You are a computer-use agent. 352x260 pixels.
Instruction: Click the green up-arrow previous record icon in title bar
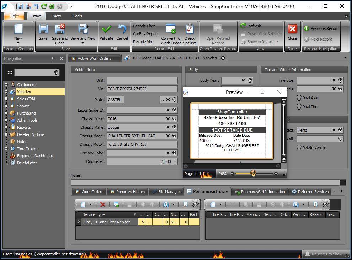(x=52, y=6)
